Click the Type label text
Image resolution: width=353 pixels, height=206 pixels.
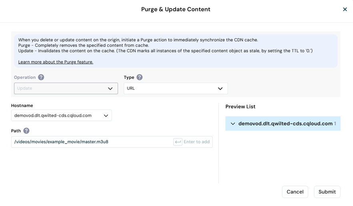(129, 77)
